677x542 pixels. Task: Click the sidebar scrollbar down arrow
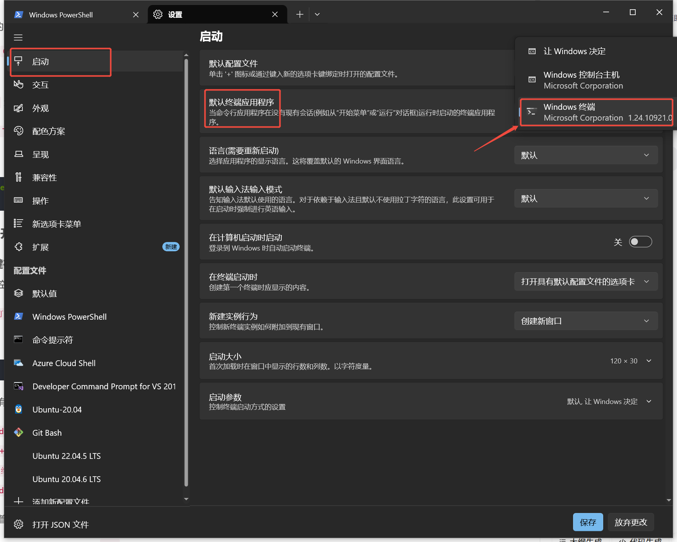186,499
